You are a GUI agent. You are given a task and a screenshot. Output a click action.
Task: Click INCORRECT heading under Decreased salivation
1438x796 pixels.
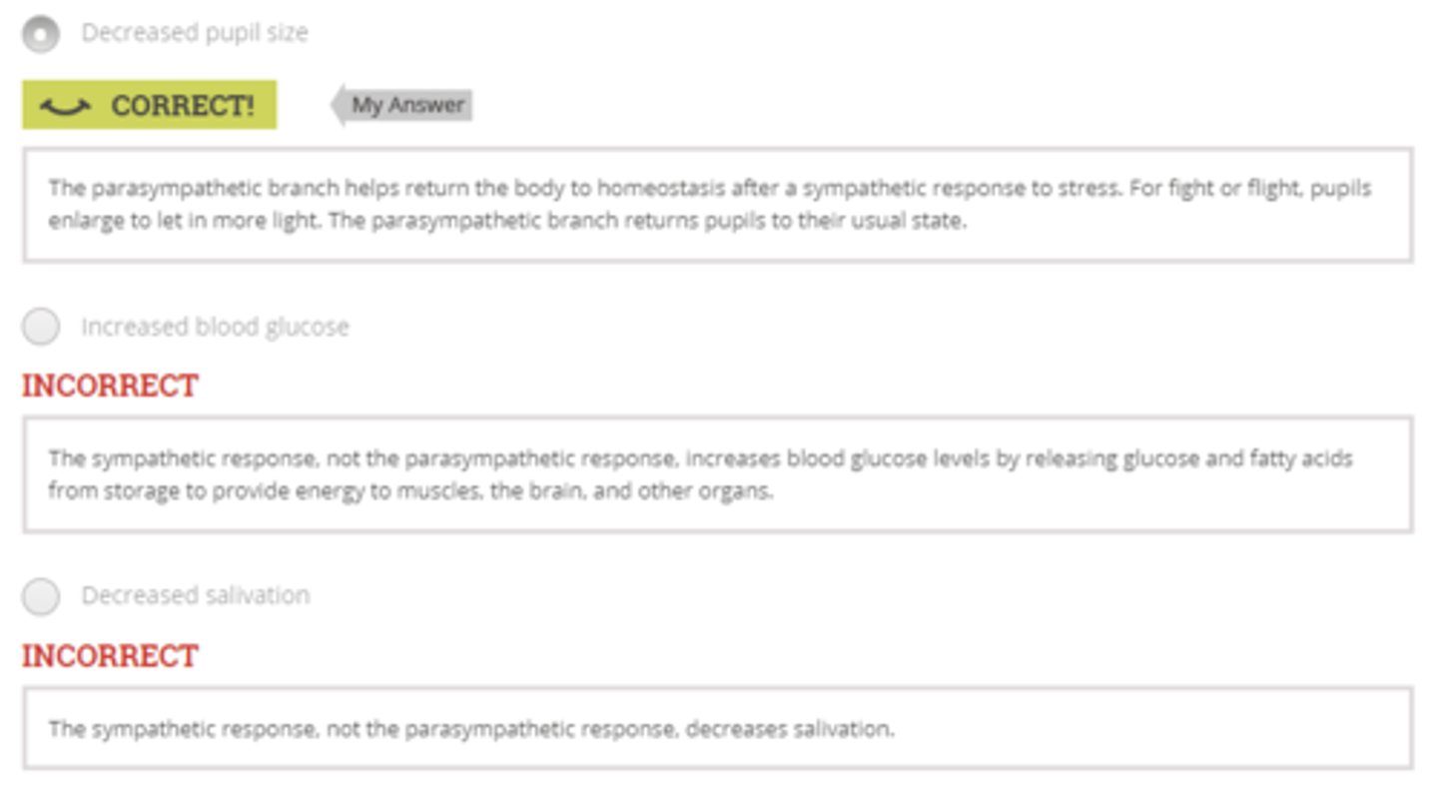(110, 655)
